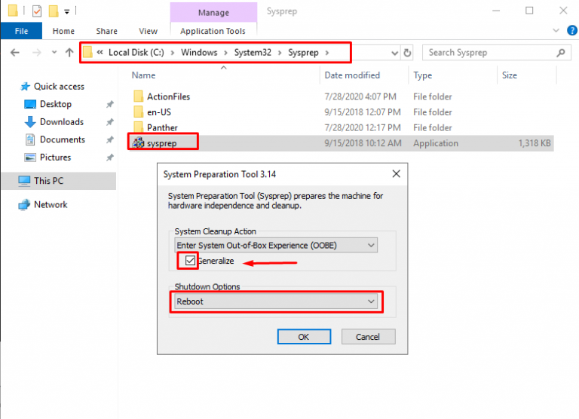
Task: Open the Shutdown Options Reboot dropdown
Action: click(276, 301)
